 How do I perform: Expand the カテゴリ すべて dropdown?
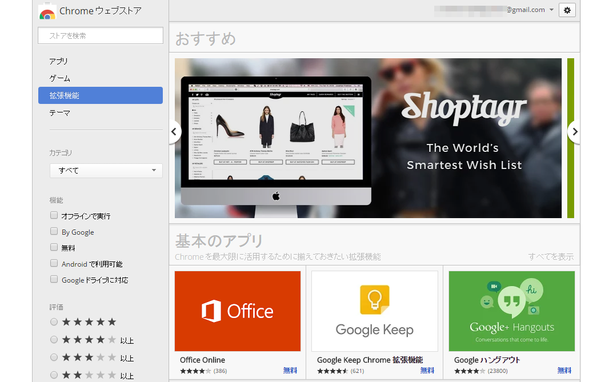click(106, 171)
